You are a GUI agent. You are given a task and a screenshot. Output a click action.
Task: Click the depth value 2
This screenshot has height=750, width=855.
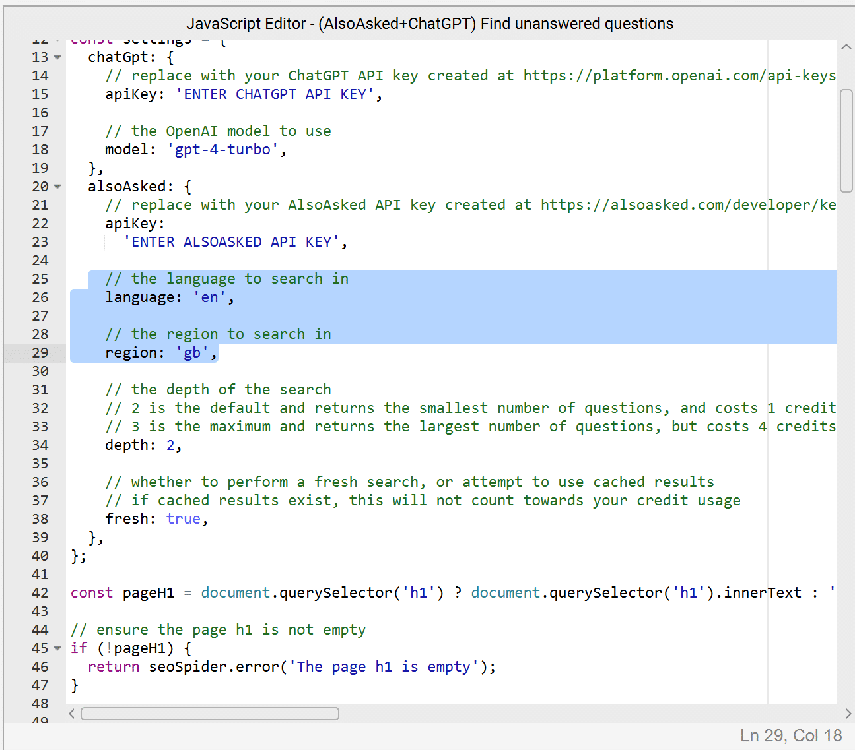tap(170, 445)
